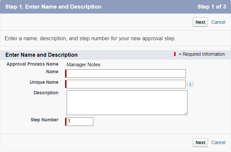
Task: Select the Step Number input box
Action: 80,122
